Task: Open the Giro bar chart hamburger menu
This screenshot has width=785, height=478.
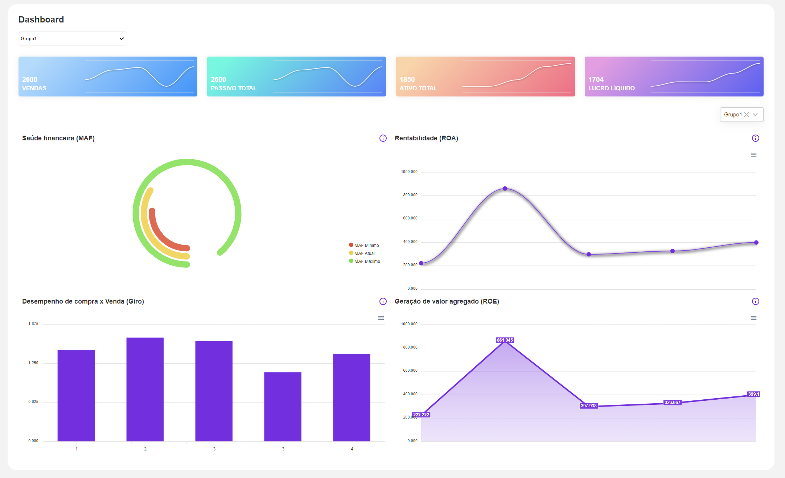Action: click(381, 318)
